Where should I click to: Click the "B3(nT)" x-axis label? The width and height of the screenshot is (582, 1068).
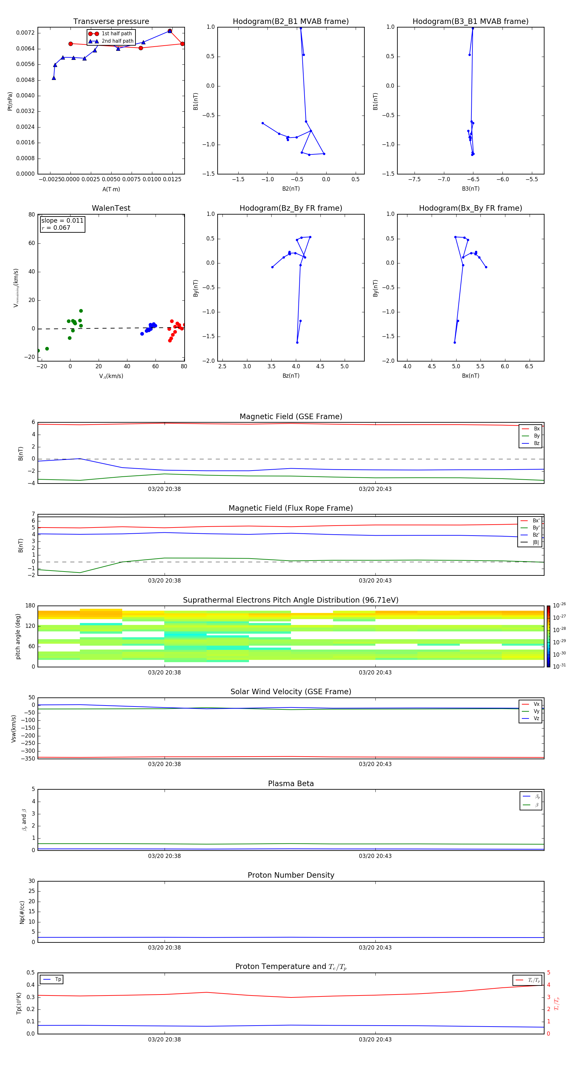click(470, 189)
